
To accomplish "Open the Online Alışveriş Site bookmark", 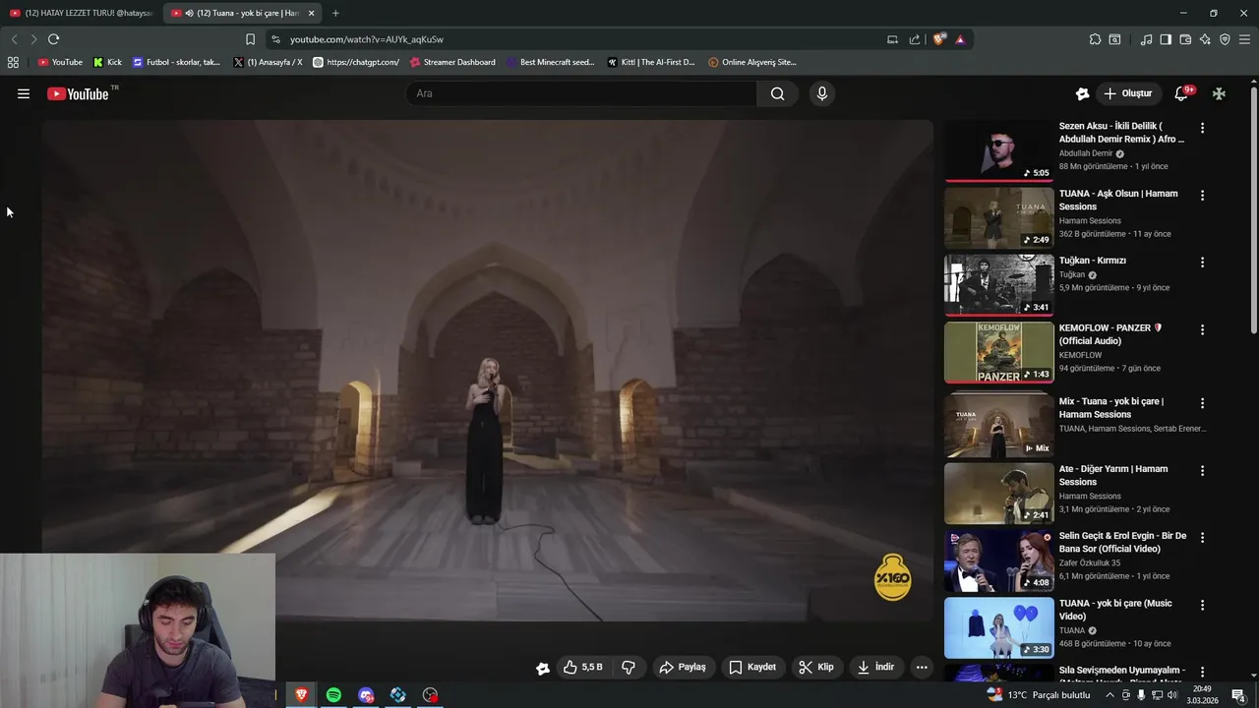I will tap(751, 62).
